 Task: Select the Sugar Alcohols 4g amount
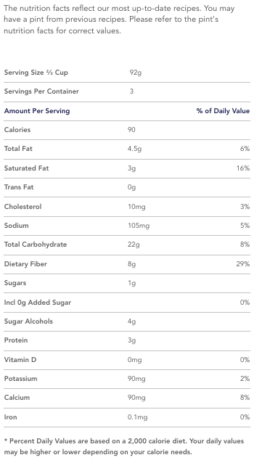coord(131,321)
